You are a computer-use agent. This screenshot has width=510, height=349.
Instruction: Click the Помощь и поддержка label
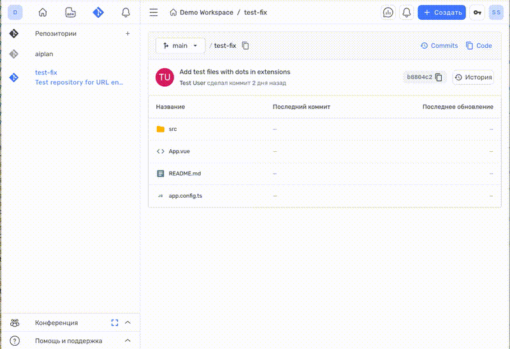(69, 341)
